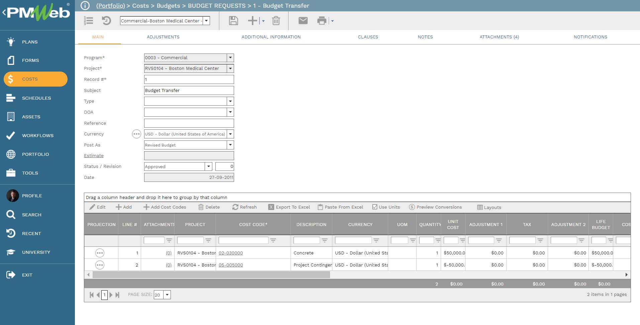Switch to the Main tab
640x325 pixels.
98,37
